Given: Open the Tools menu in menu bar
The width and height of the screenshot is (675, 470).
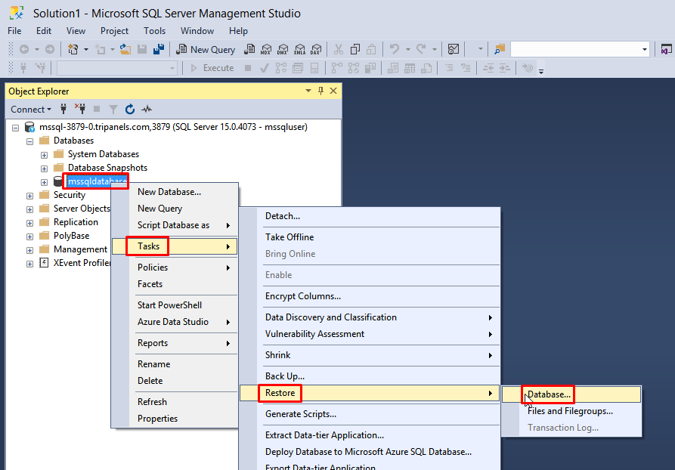Looking at the screenshot, I should (154, 31).
